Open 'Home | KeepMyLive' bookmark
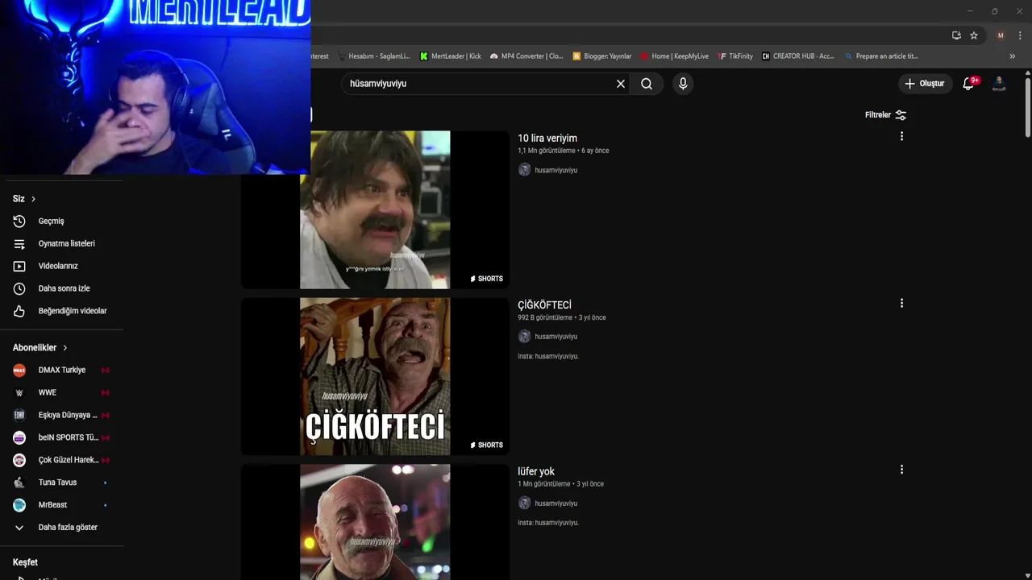The width and height of the screenshot is (1032, 580). point(674,56)
